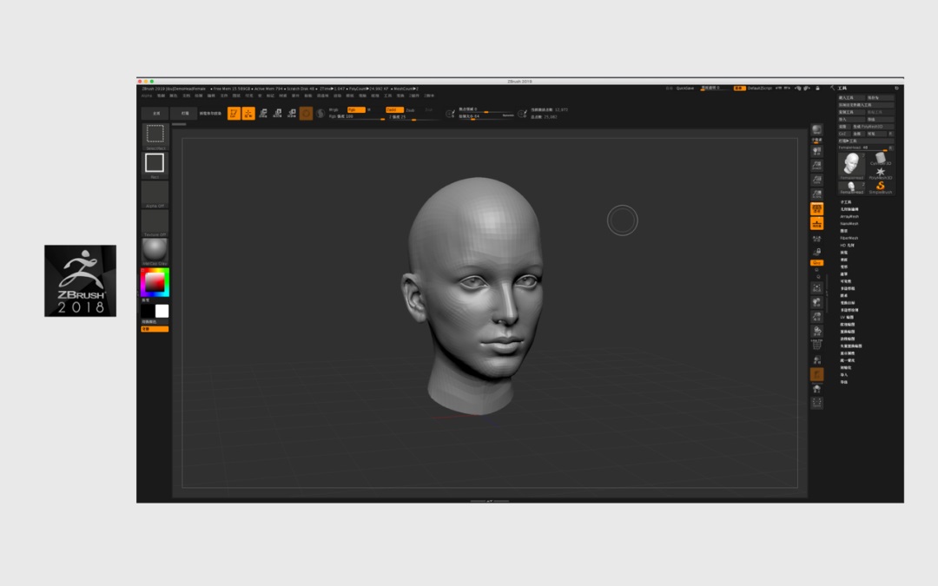Image resolution: width=938 pixels, height=586 pixels.
Task: Expand the ArrayMesh subpalette
Action: 849,216
